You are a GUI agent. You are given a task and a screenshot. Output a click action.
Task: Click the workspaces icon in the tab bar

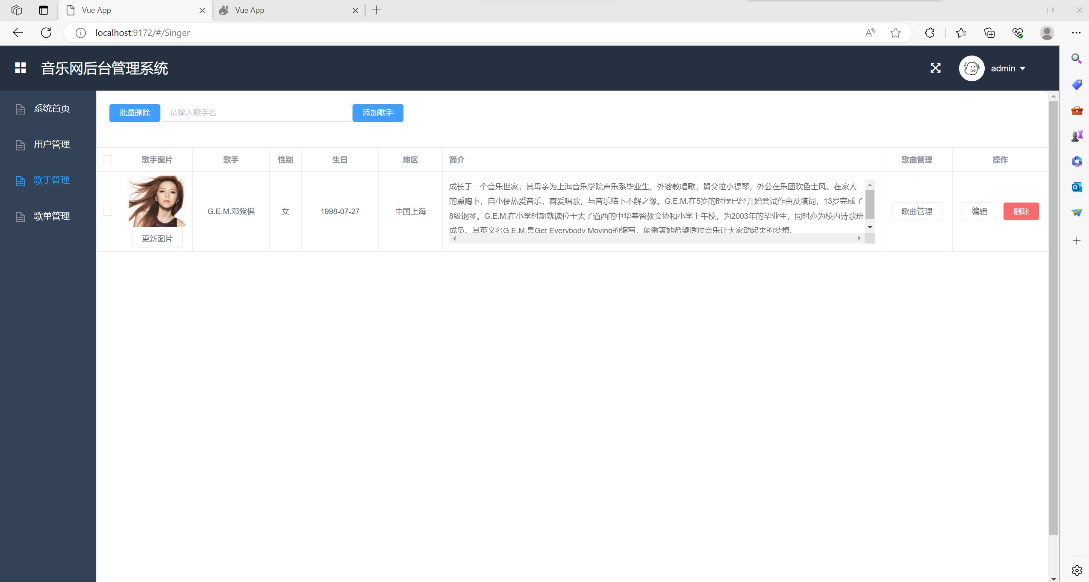17,10
